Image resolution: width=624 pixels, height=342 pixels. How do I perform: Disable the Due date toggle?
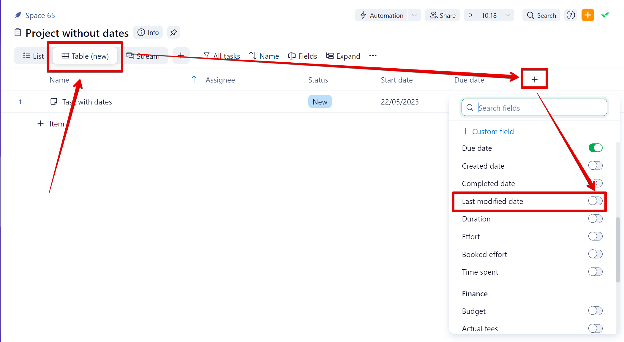click(595, 148)
